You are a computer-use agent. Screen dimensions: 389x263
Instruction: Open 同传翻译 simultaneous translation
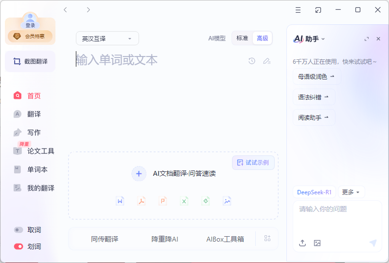pyautogui.click(x=105, y=239)
